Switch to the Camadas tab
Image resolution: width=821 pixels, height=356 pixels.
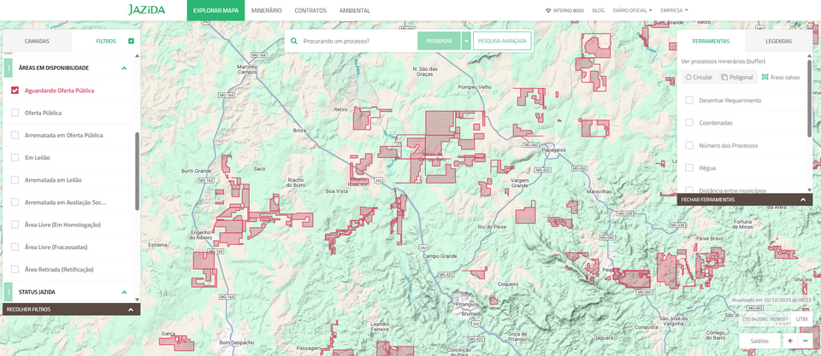pyautogui.click(x=37, y=41)
